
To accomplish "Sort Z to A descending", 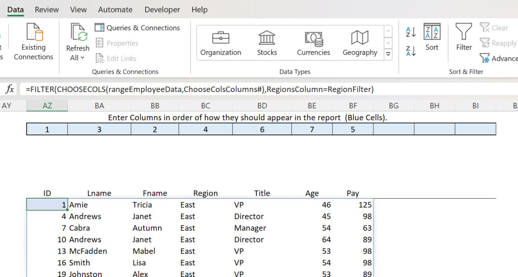I will (411, 51).
